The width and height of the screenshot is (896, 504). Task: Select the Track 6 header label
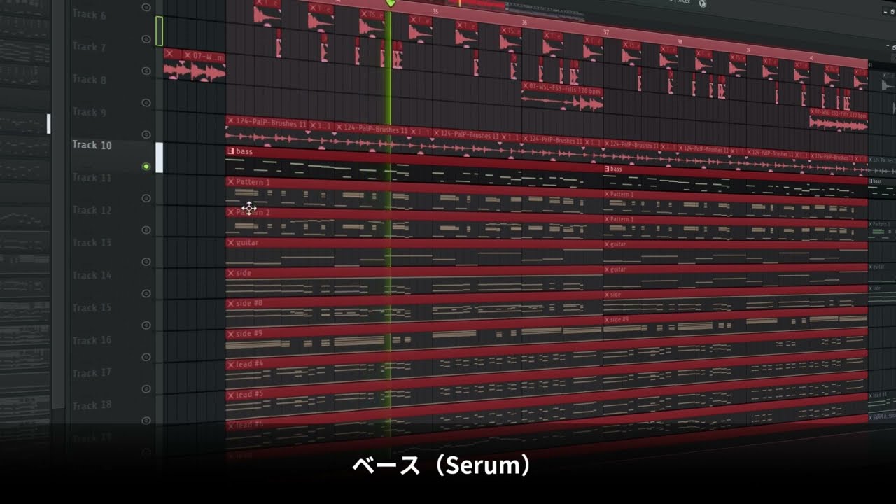coord(89,14)
